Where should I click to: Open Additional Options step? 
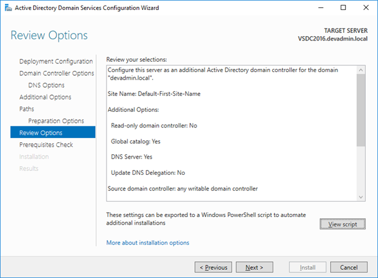pos(45,97)
